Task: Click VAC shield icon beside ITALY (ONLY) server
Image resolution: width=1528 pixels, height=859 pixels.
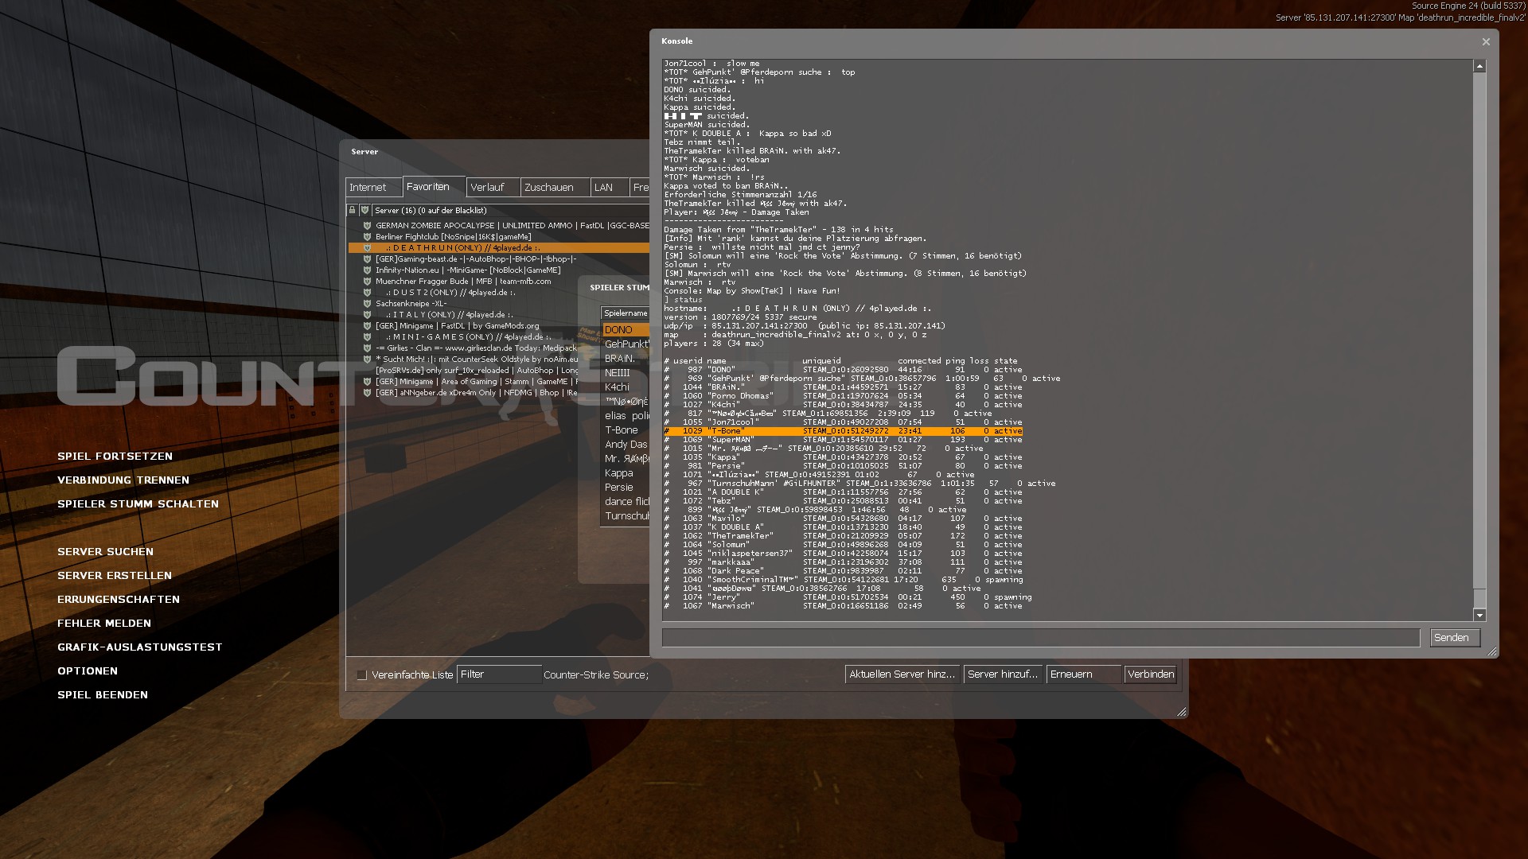Action: point(367,315)
